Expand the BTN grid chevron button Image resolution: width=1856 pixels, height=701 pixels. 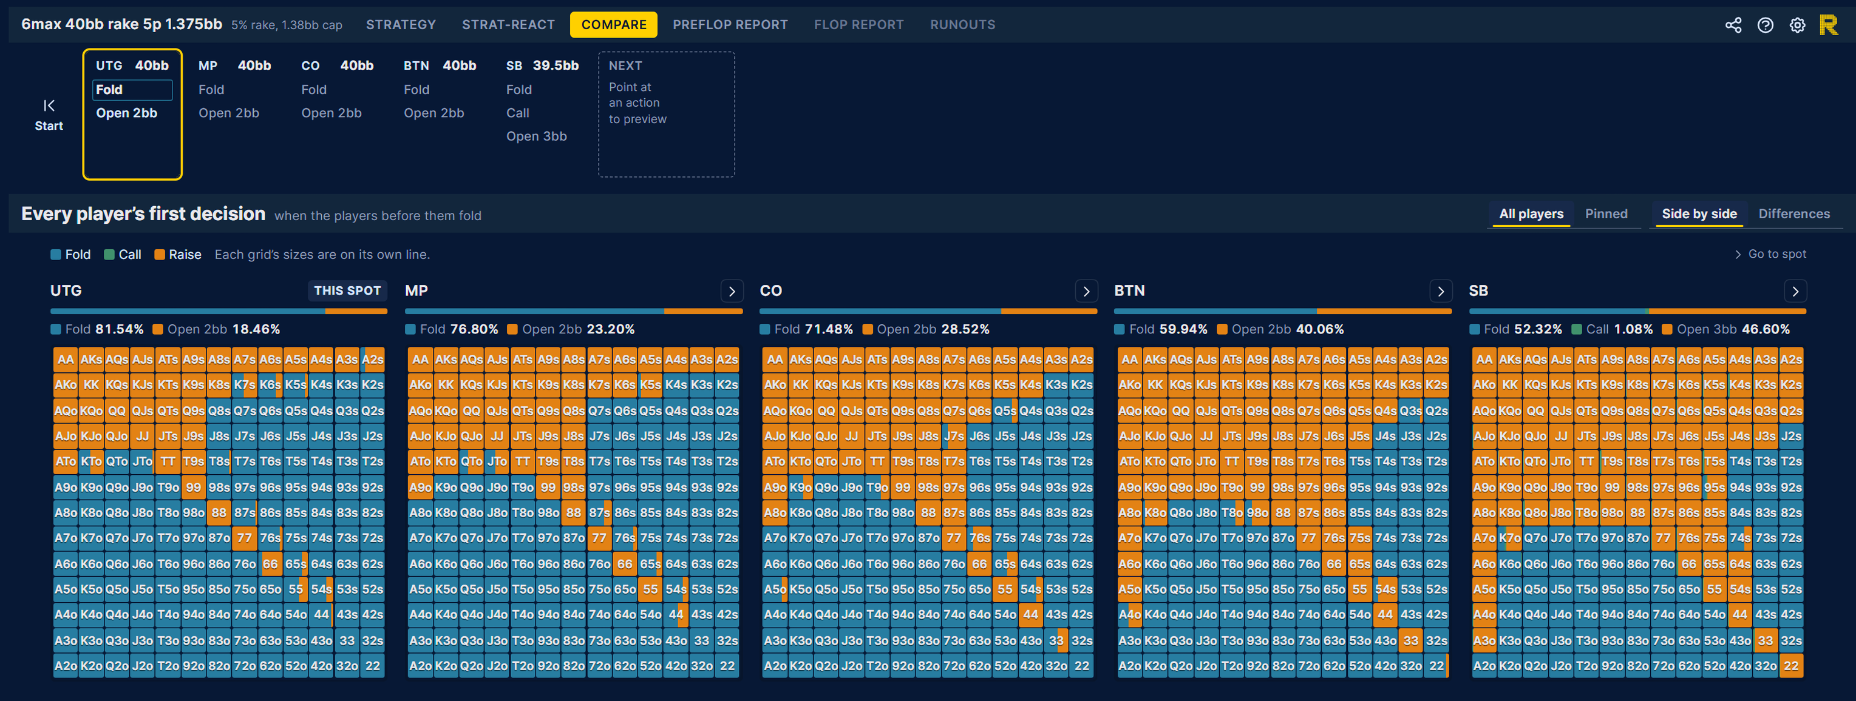[x=1441, y=290]
